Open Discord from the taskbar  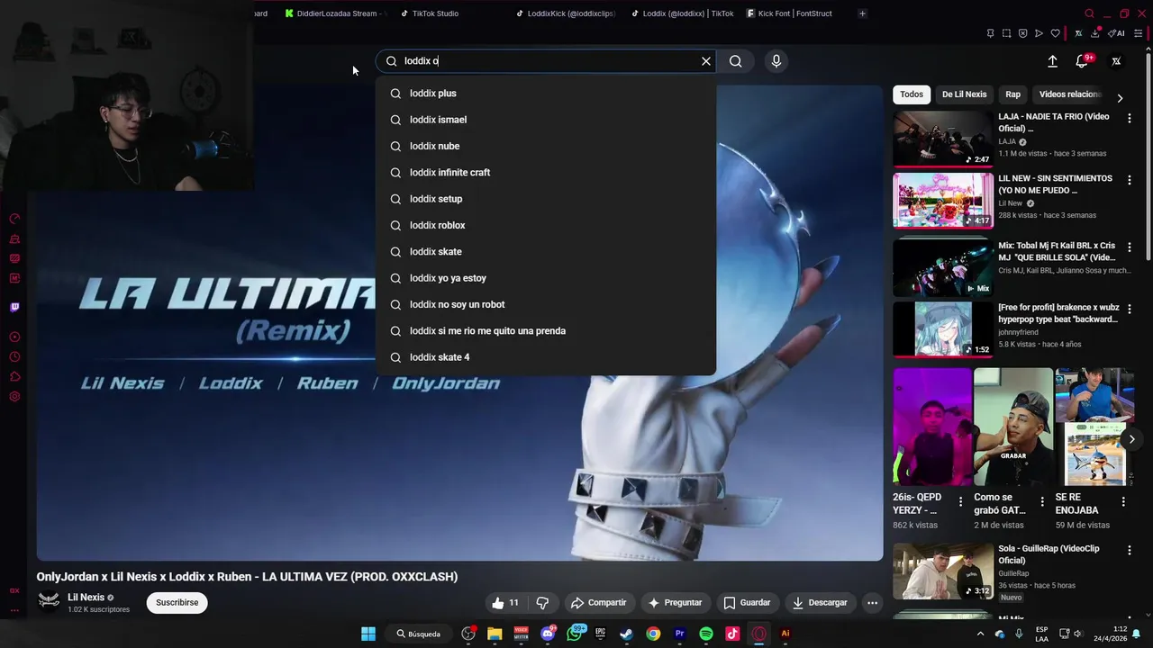click(548, 634)
